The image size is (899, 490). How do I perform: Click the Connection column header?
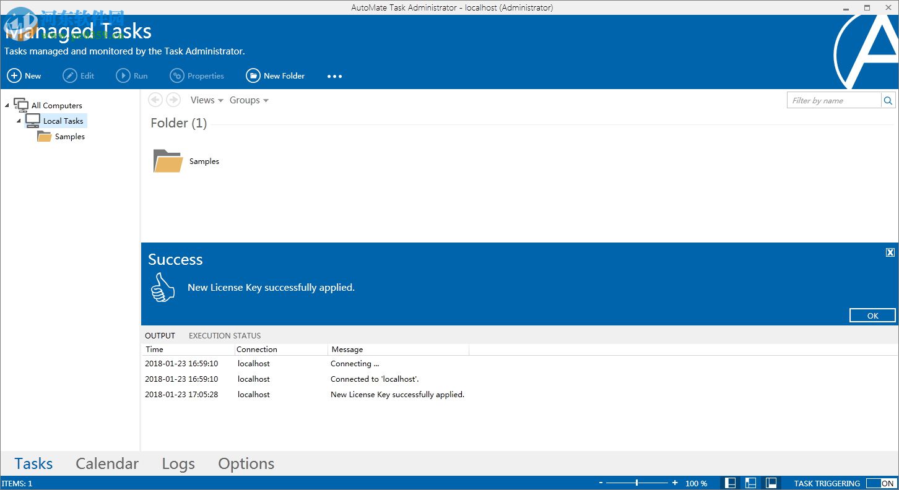point(281,350)
